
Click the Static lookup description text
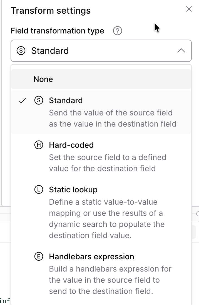107,219
